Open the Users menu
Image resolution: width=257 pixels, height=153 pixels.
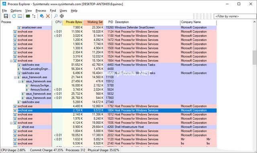(x=63, y=11)
